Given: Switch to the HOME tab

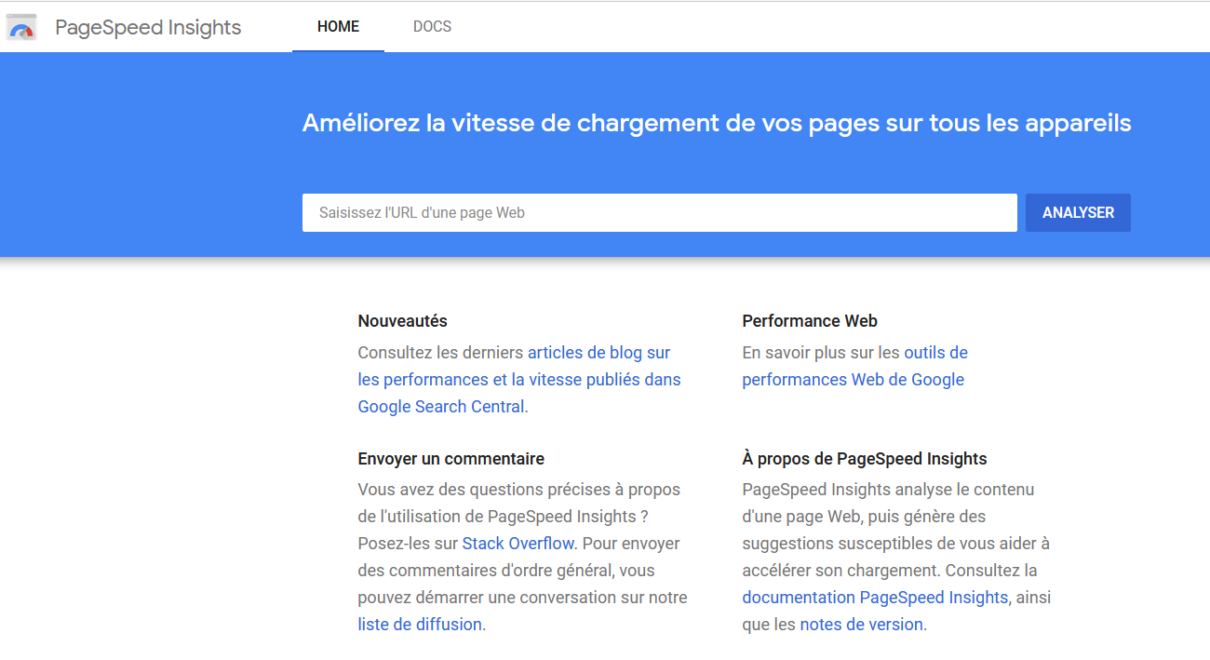Looking at the screenshot, I should (338, 27).
